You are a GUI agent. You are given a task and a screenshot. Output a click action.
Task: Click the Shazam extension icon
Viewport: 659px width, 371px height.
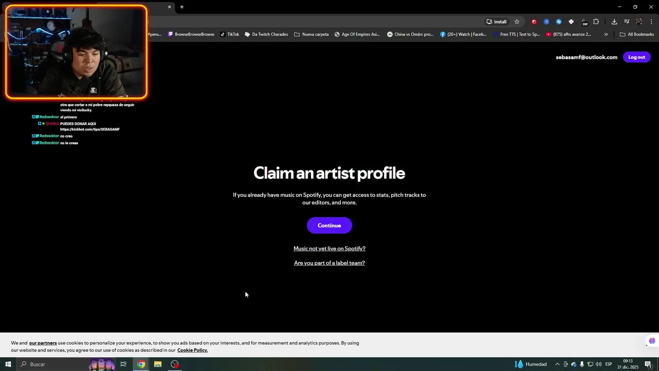pos(559,22)
